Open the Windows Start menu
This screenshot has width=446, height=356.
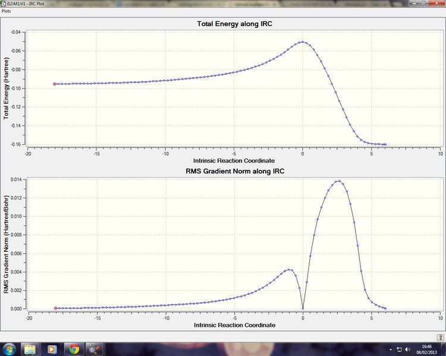(9, 349)
